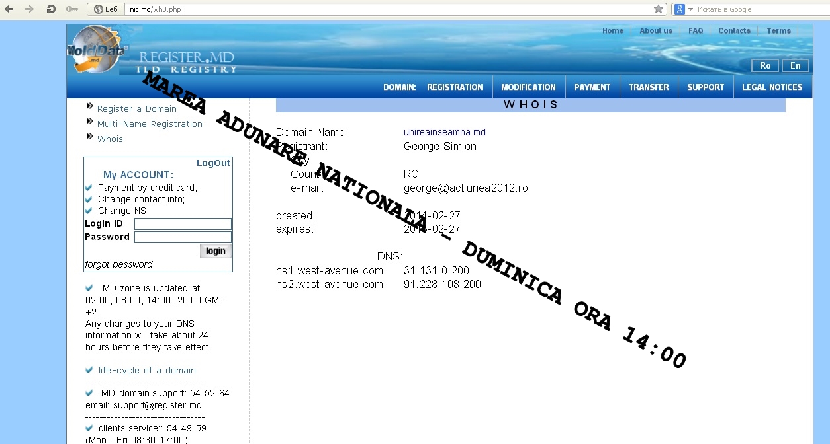Click checkmark next to Change contact info
Image resolution: width=830 pixels, height=444 pixels.
[x=89, y=199]
